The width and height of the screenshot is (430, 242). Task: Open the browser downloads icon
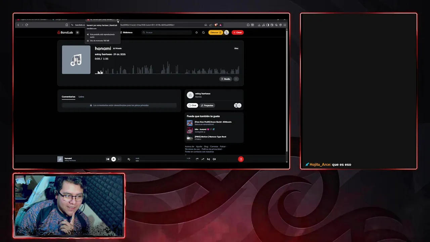(259, 25)
